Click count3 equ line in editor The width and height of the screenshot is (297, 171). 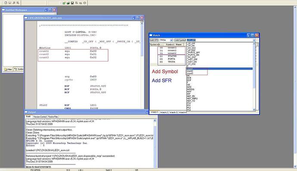click(68, 58)
